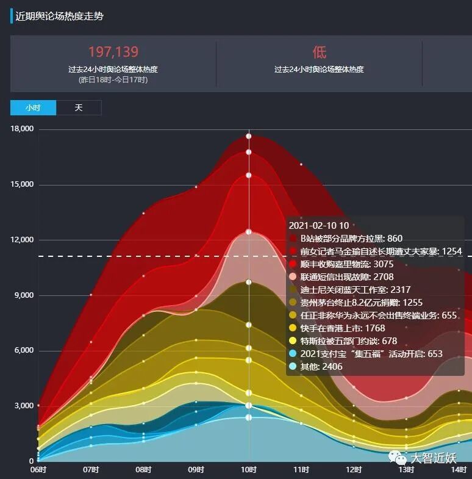Click the 迪士尼关闭蓝天工作室 legend swatch

click(x=293, y=290)
